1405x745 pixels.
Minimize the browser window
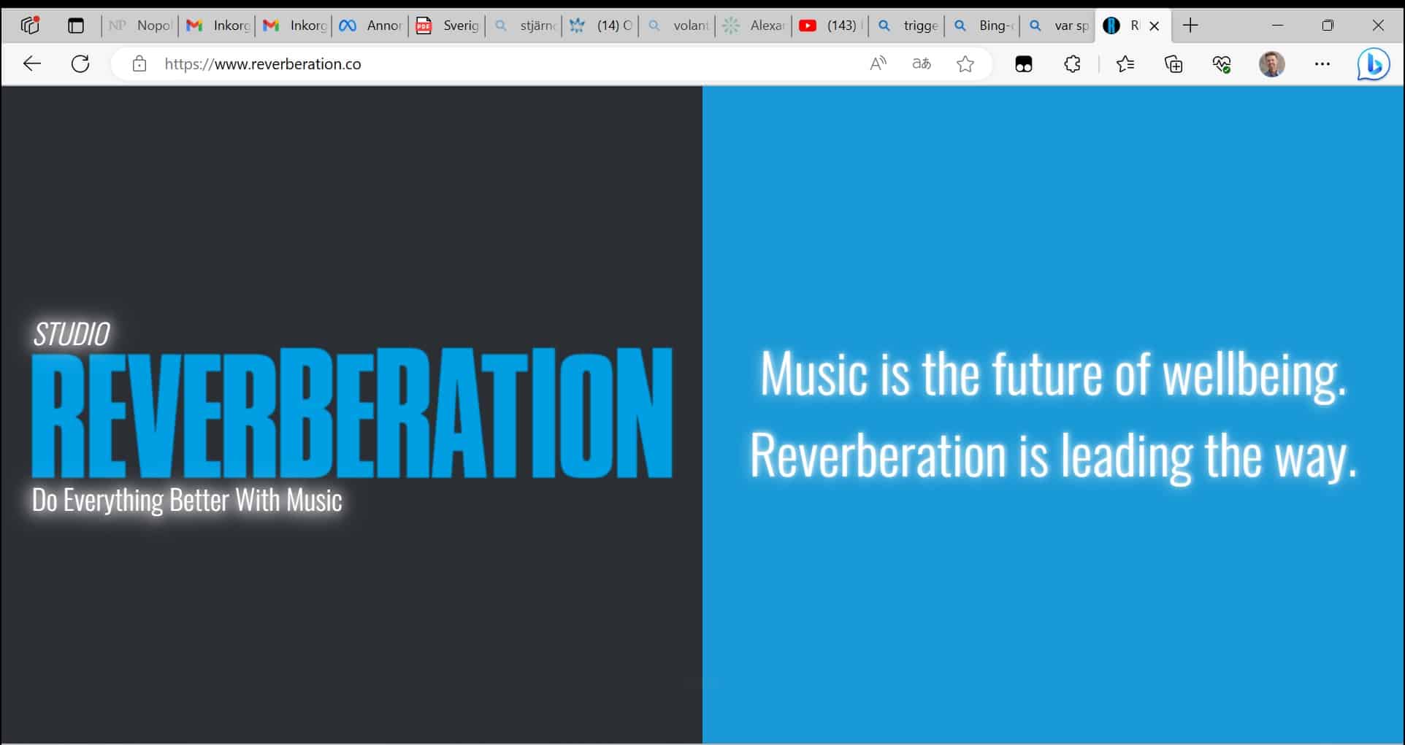[1277, 26]
